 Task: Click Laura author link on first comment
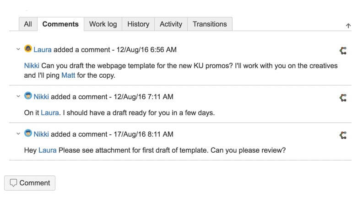(x=43, y=49)
